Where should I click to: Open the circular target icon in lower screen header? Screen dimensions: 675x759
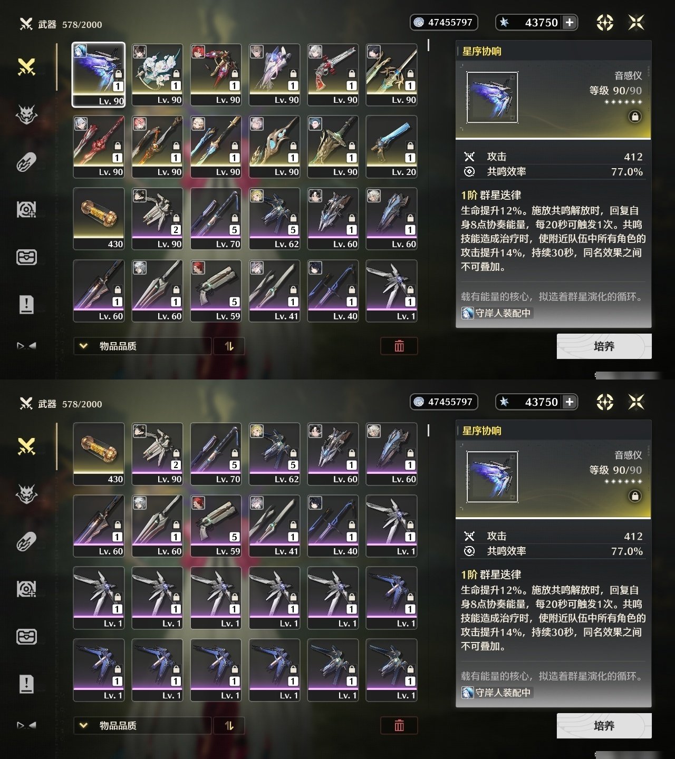pyautogui.click(x=605, y=402)
